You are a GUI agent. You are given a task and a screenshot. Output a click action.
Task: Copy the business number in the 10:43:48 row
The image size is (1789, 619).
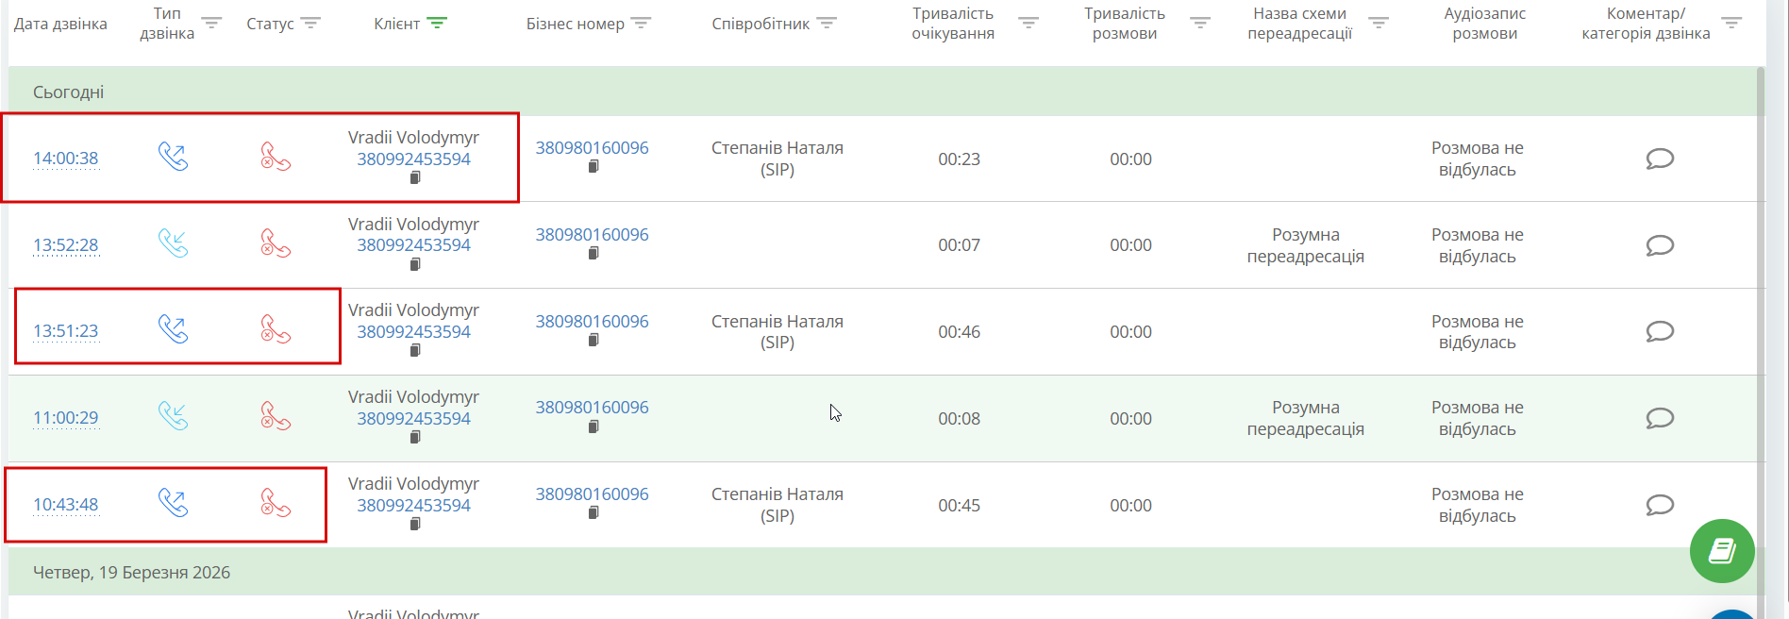(x=594, y=513)
